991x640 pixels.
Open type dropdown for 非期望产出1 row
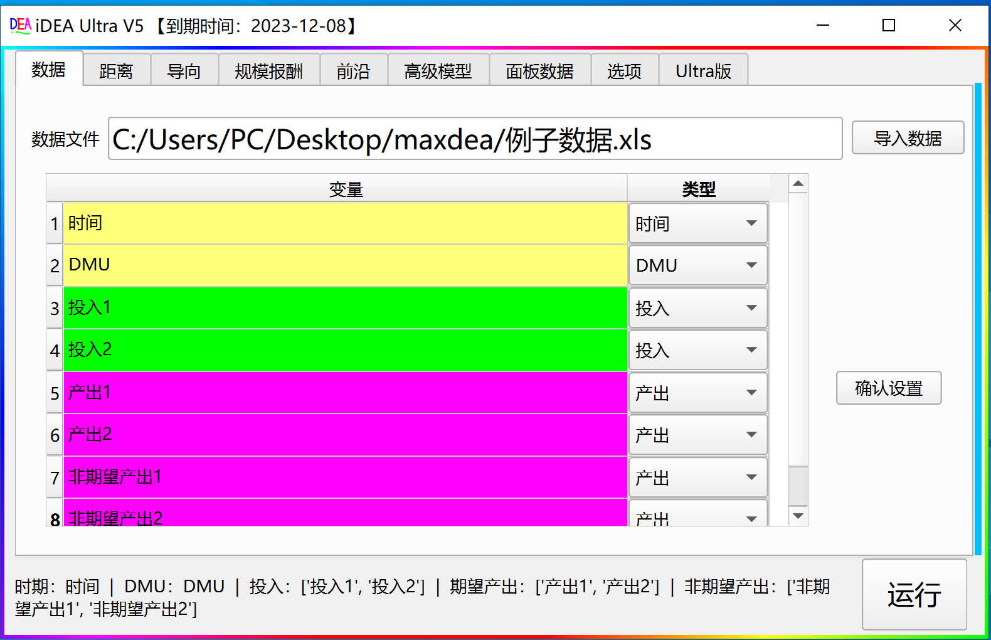[698, 477]
